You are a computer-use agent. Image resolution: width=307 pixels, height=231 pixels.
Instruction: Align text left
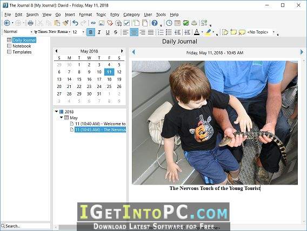pyautogui.click(x=125, y=32)
